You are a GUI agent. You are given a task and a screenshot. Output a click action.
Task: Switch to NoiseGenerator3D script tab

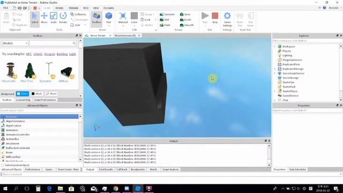click(125, 35)
